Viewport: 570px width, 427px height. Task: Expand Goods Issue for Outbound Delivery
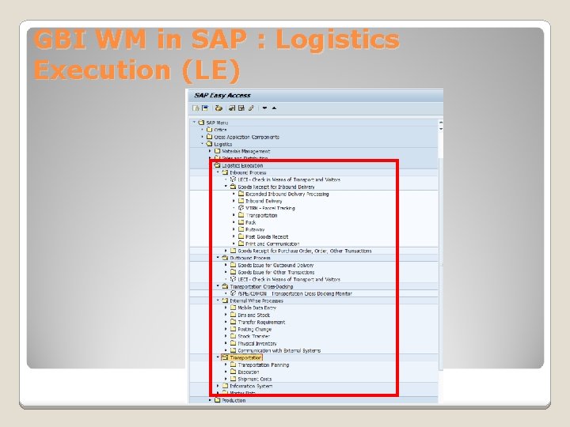pyautogui.click(x=226, y=265)
